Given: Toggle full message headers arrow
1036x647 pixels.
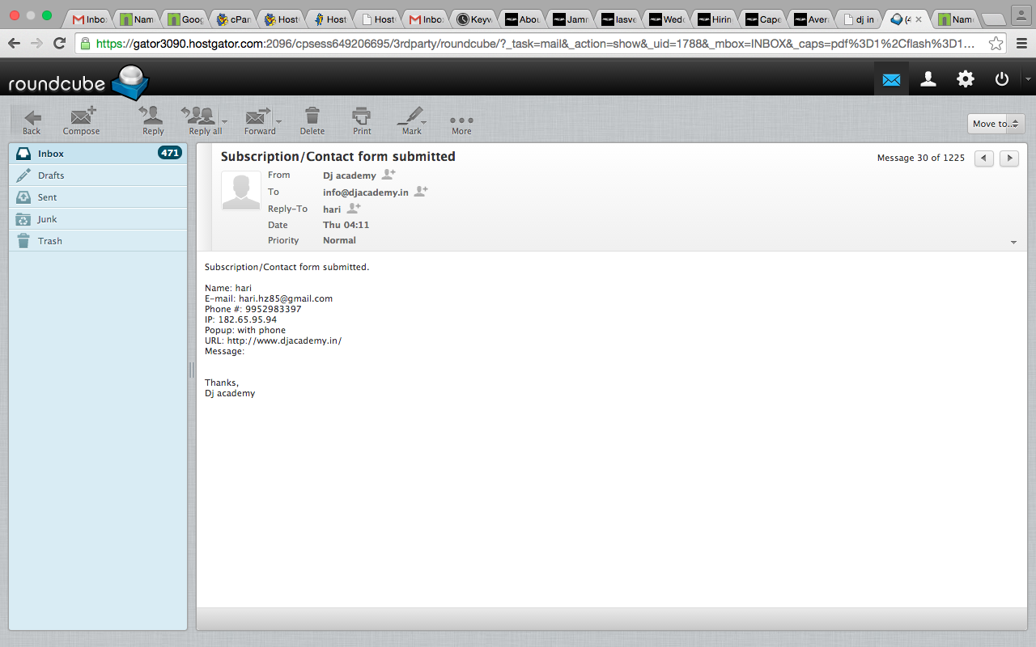Looking at the screenshot, I should pyautogui.click(x=1014, y=243).
